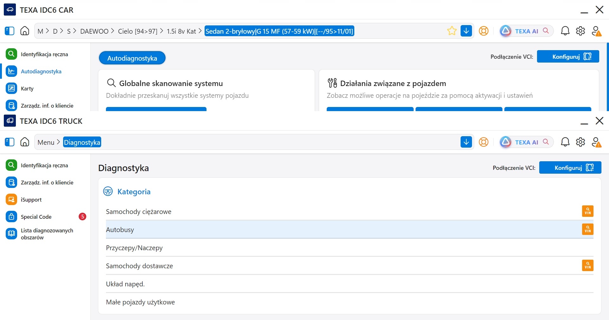Screen dimensions: 609x320
Task: Open Zarządz. inf. o kliencie in TRUCK sidebar
Action: pyautogui.click(x=45, y=183)
